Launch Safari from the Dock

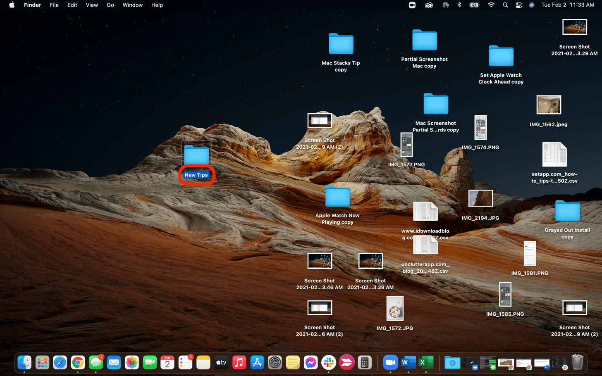point(60,363)
